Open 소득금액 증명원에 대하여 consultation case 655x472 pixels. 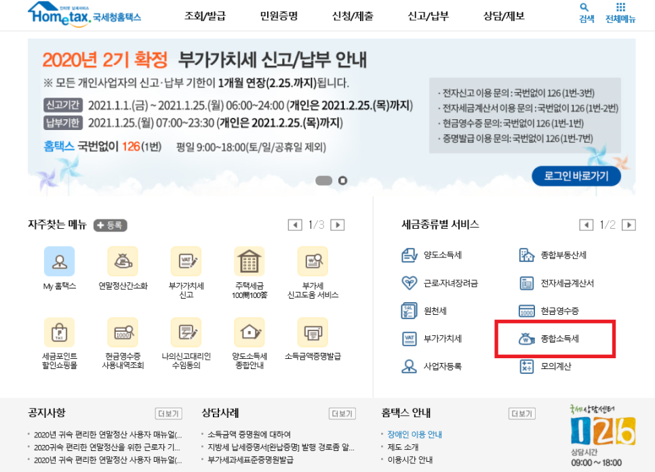click(x=249, y=435)
